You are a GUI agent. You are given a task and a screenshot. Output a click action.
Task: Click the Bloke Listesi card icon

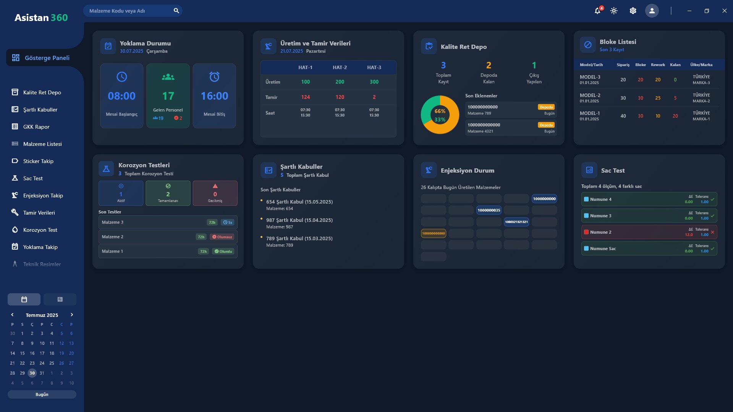click(588, 45)
